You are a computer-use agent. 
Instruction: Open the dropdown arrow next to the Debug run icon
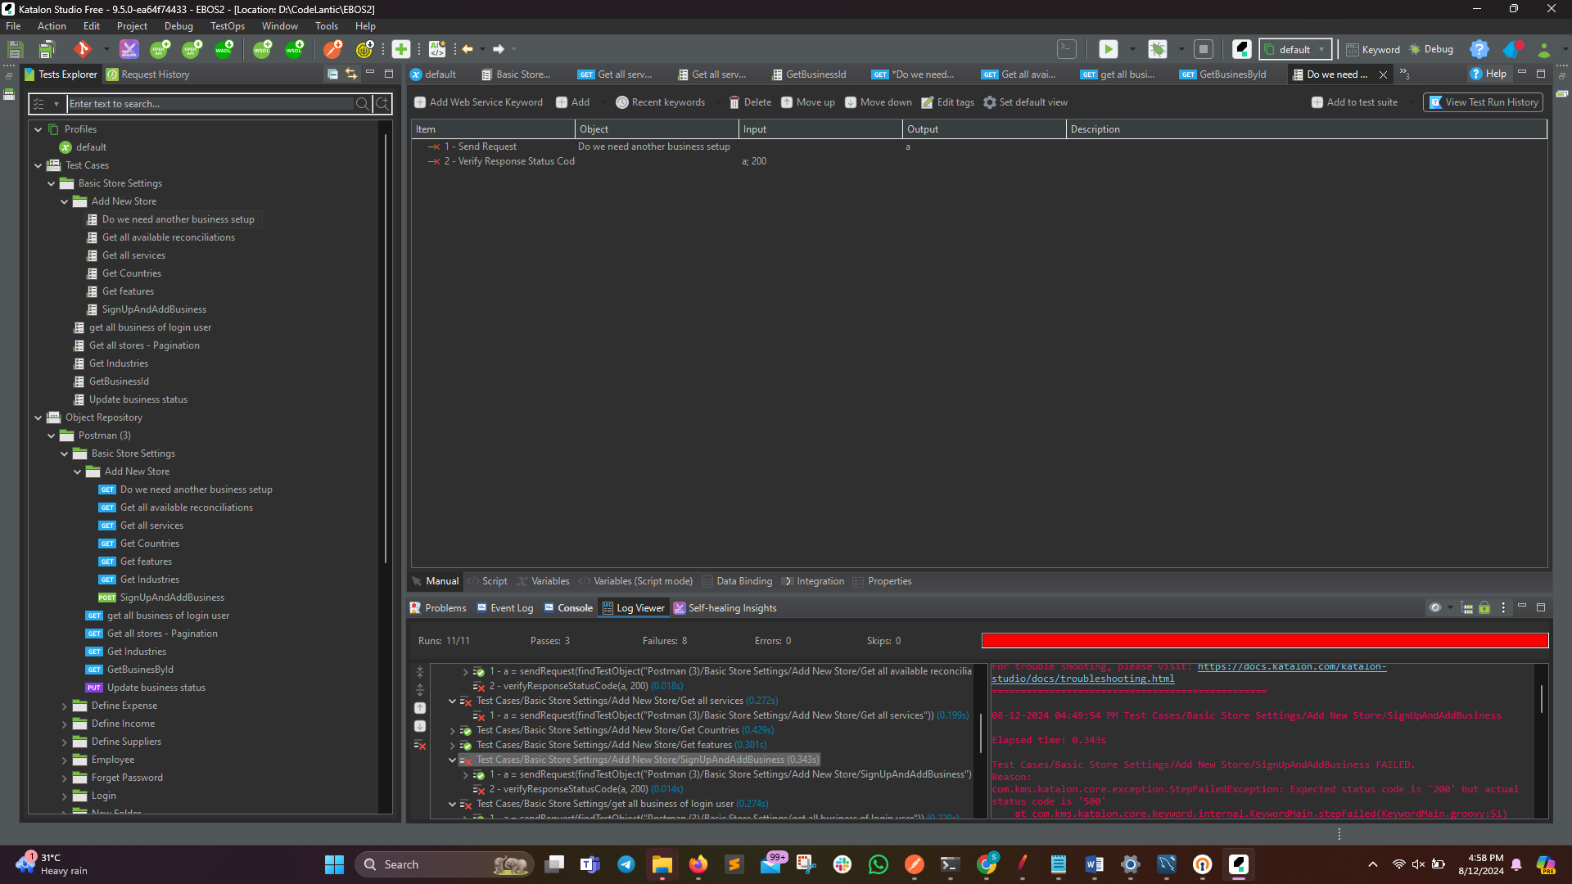(x=1181, y=49)
